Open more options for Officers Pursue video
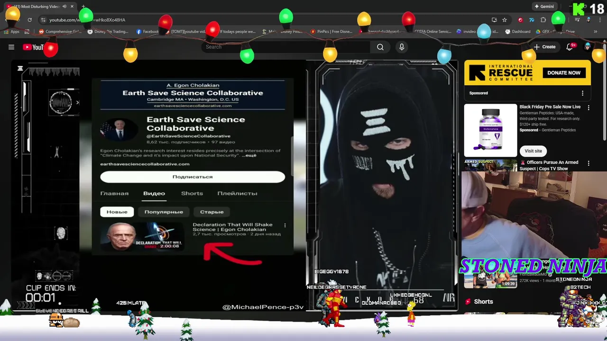This screenshot has width=607, height=341. 589,163
